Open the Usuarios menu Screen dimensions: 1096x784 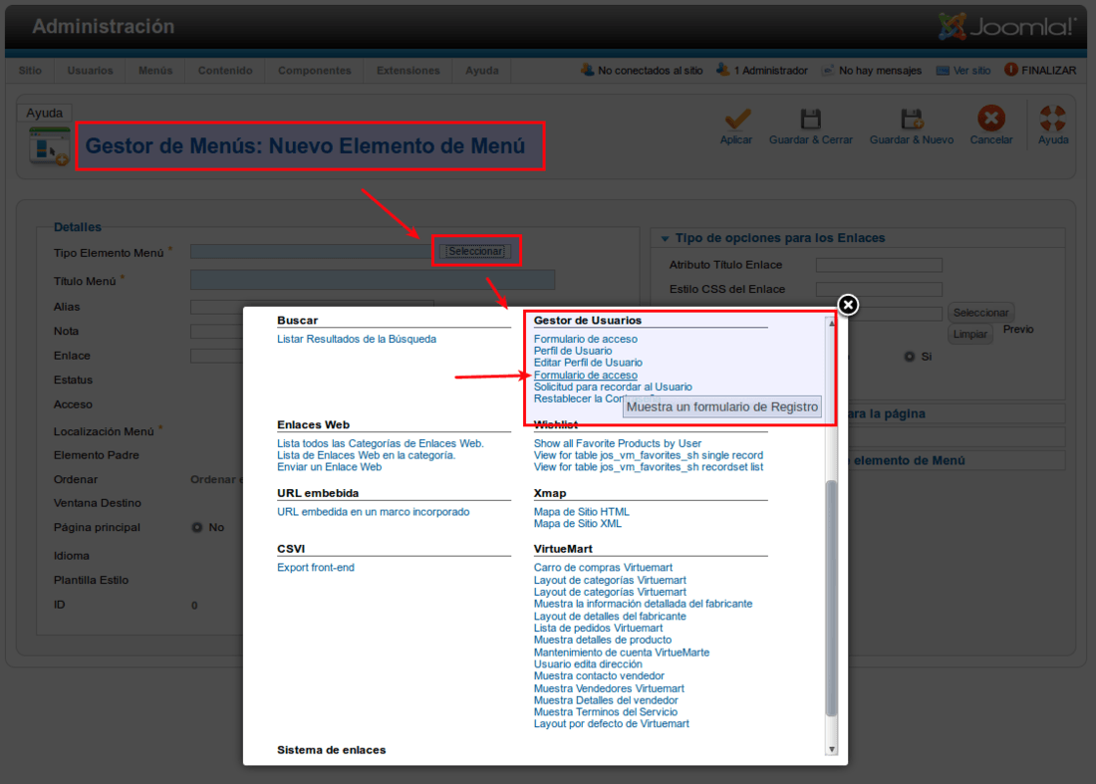click(x=90, y=71)
